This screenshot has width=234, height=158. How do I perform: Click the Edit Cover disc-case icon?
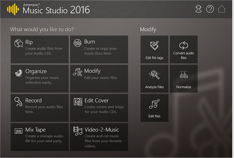point(78,102)
